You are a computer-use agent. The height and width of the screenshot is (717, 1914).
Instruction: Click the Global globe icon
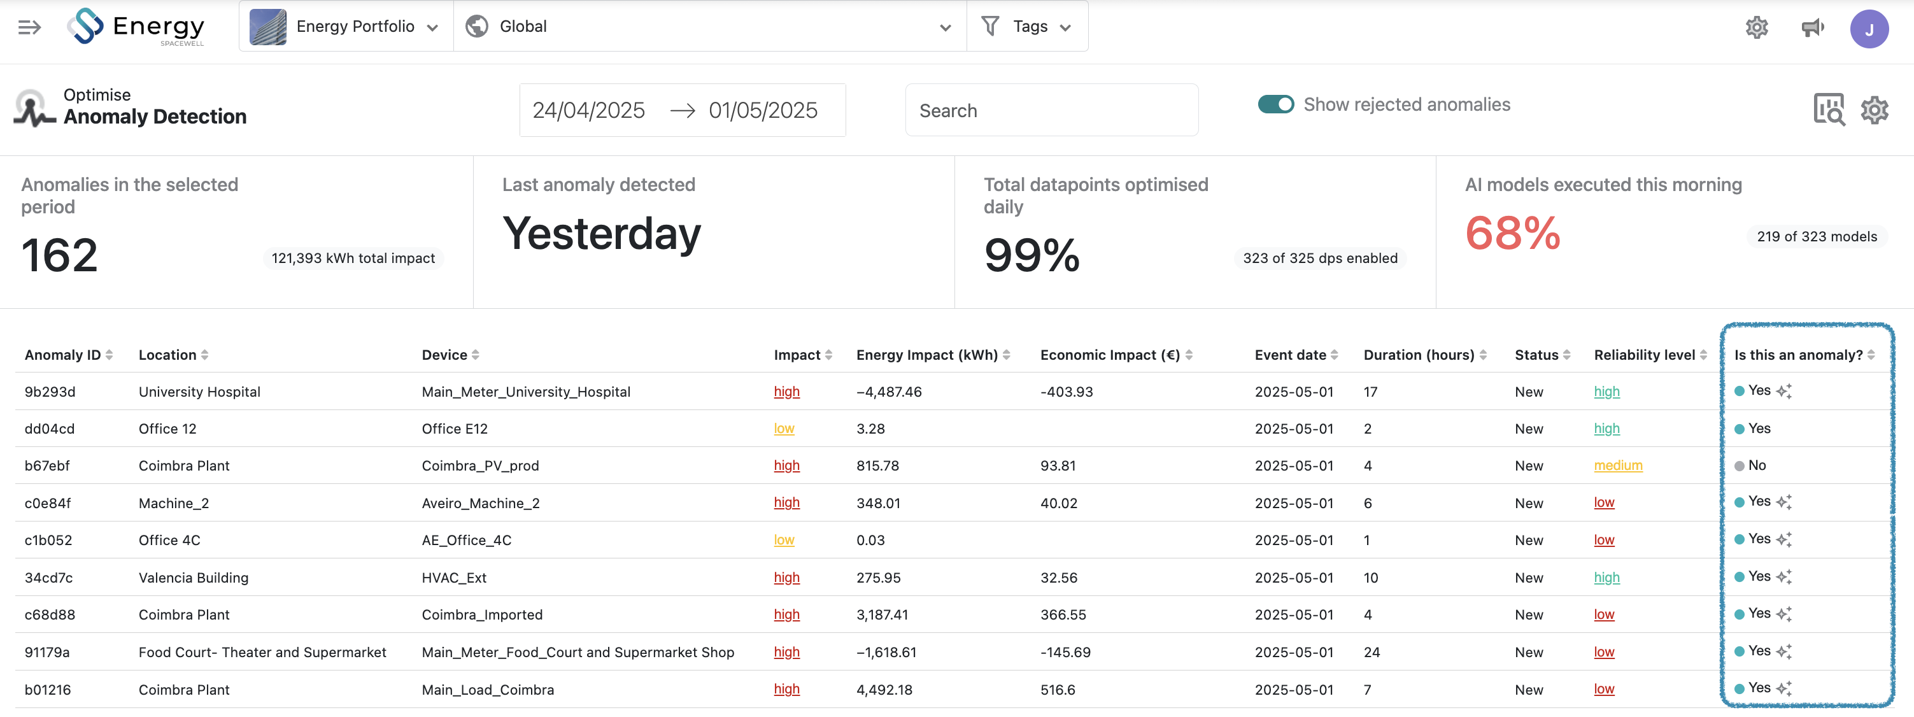(476, 27)
